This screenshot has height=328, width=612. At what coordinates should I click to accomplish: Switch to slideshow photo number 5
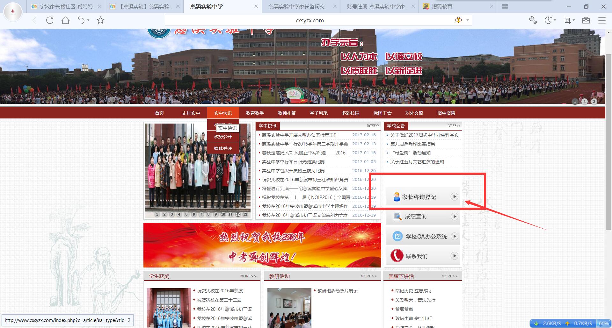coord(186,214)
